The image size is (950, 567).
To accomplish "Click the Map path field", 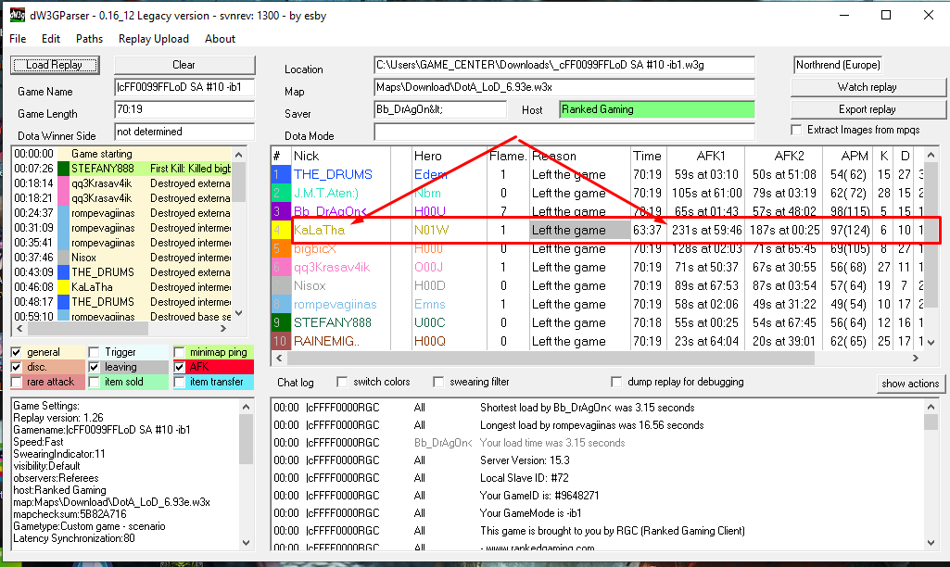I will click(x=564, y=87).
